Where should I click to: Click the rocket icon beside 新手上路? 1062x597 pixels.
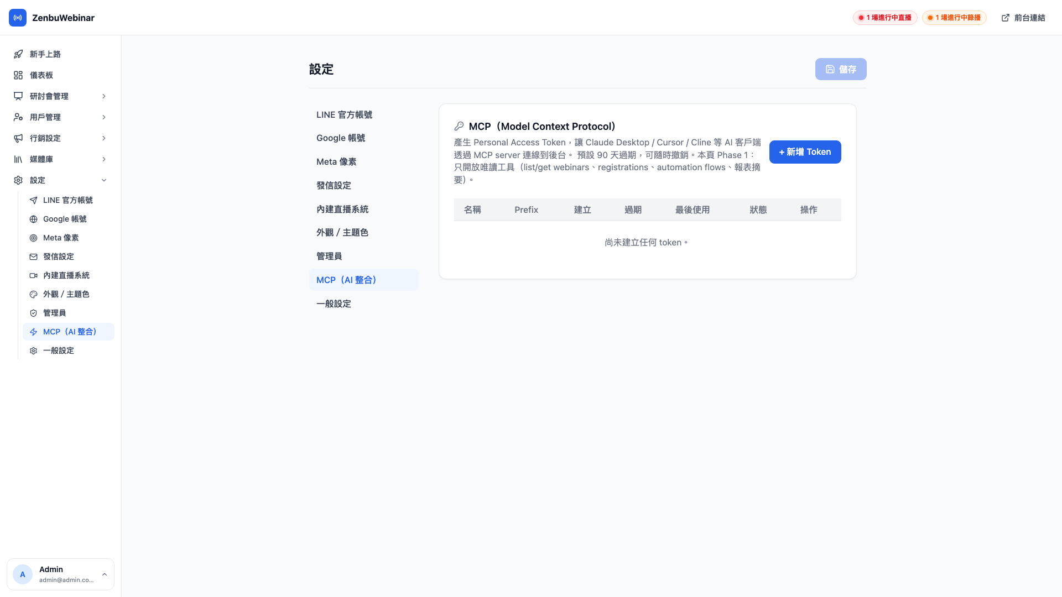(18, 54)
